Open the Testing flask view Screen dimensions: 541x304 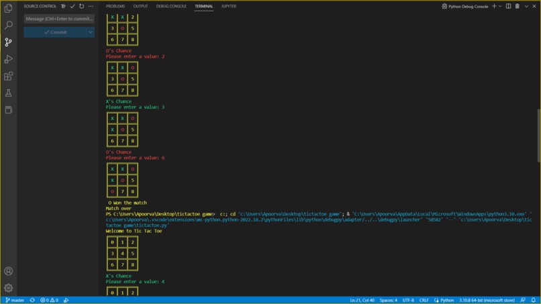[x=8, y=93]
